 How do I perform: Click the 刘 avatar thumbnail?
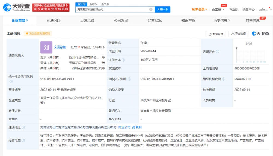[x=46, y=47]
